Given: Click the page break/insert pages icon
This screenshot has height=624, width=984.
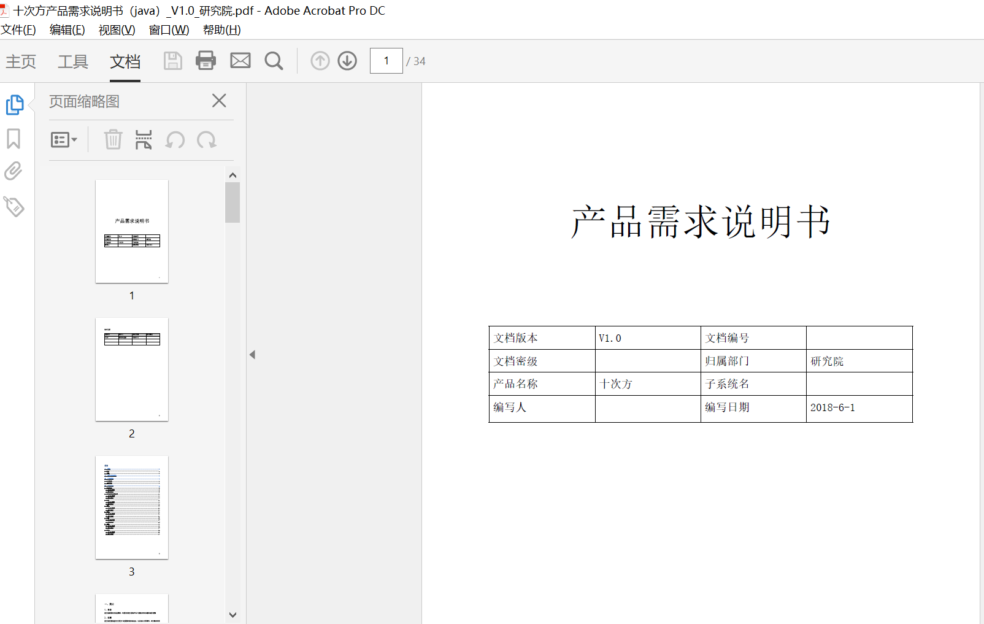Looking at the screenshot, I should 144,140.
